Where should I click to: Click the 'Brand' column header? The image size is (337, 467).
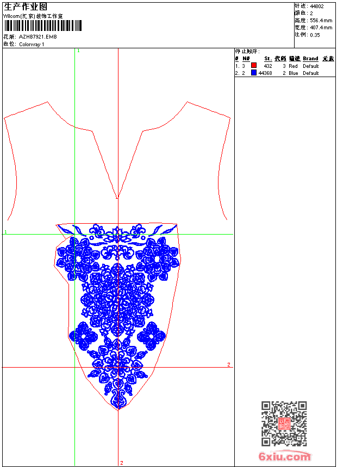pyautogui.click(x=310, y=59)
